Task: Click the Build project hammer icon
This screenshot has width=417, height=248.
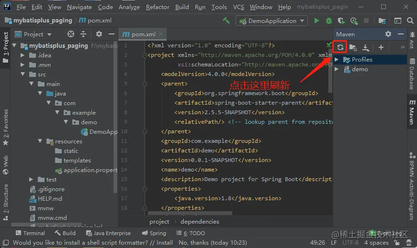Action: 226,21
